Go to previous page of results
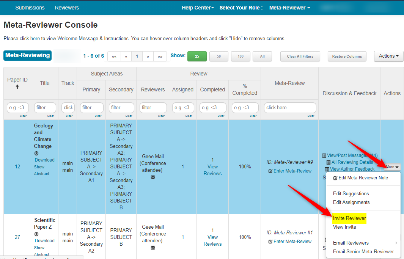404x259 pixels. 126,57
